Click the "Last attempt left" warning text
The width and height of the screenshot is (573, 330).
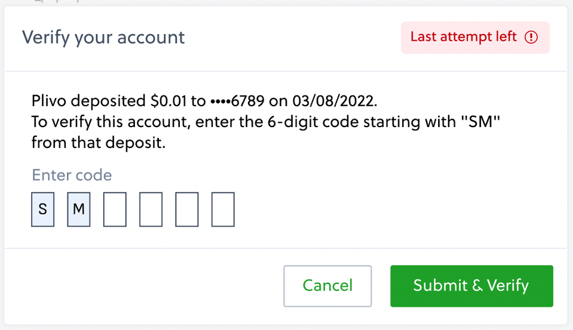click(x=464, y=36)
